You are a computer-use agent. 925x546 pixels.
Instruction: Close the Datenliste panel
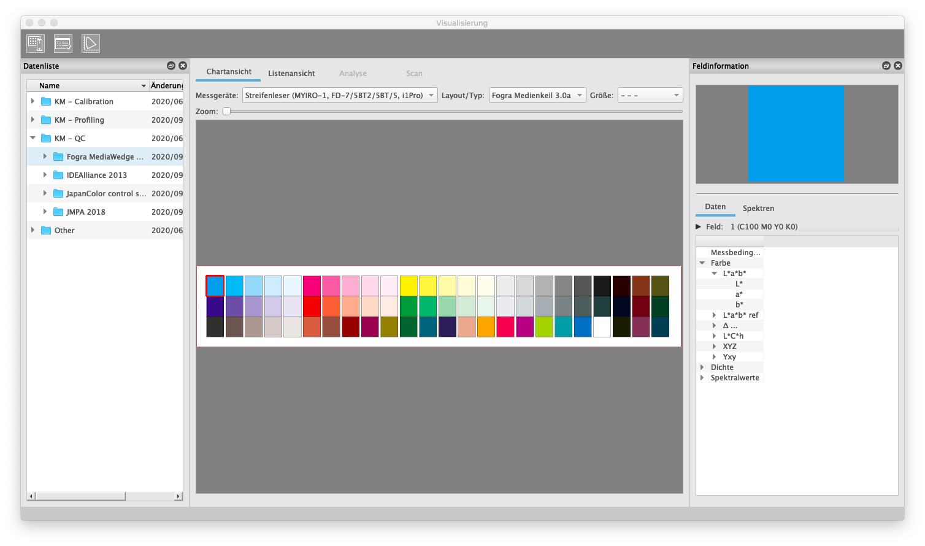183,66
